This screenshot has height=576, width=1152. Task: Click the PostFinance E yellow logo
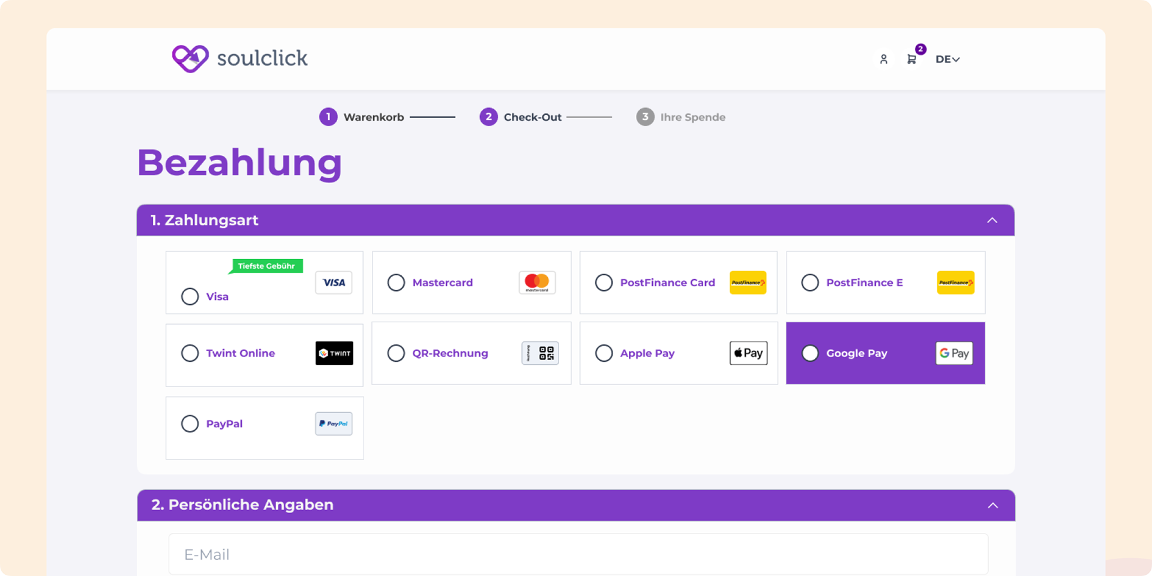point(955,283)
